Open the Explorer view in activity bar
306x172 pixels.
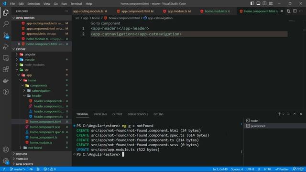click(x=6, y=12)
